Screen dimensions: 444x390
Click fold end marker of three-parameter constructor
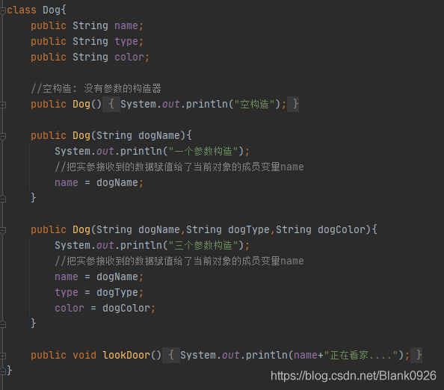(3, 324)
